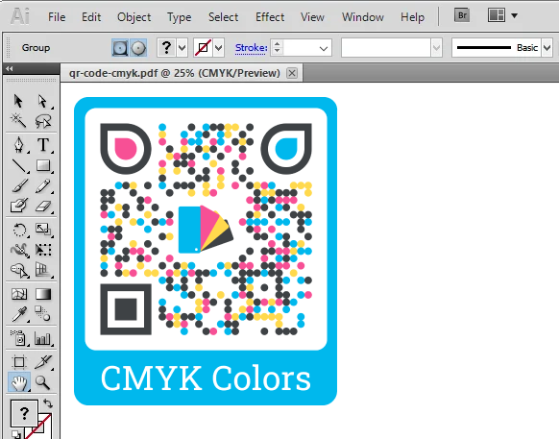
Task: Pick the Column Graph tool
Action: click(43, 338)
